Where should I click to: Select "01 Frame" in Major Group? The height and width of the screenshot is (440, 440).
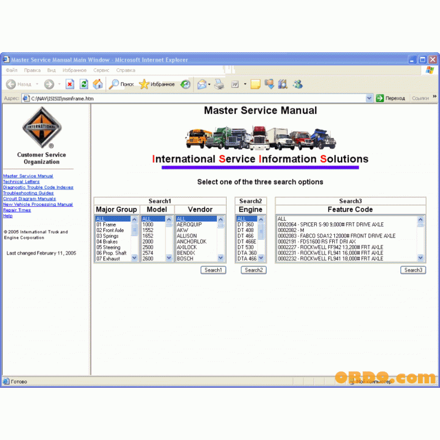(113, 224)
